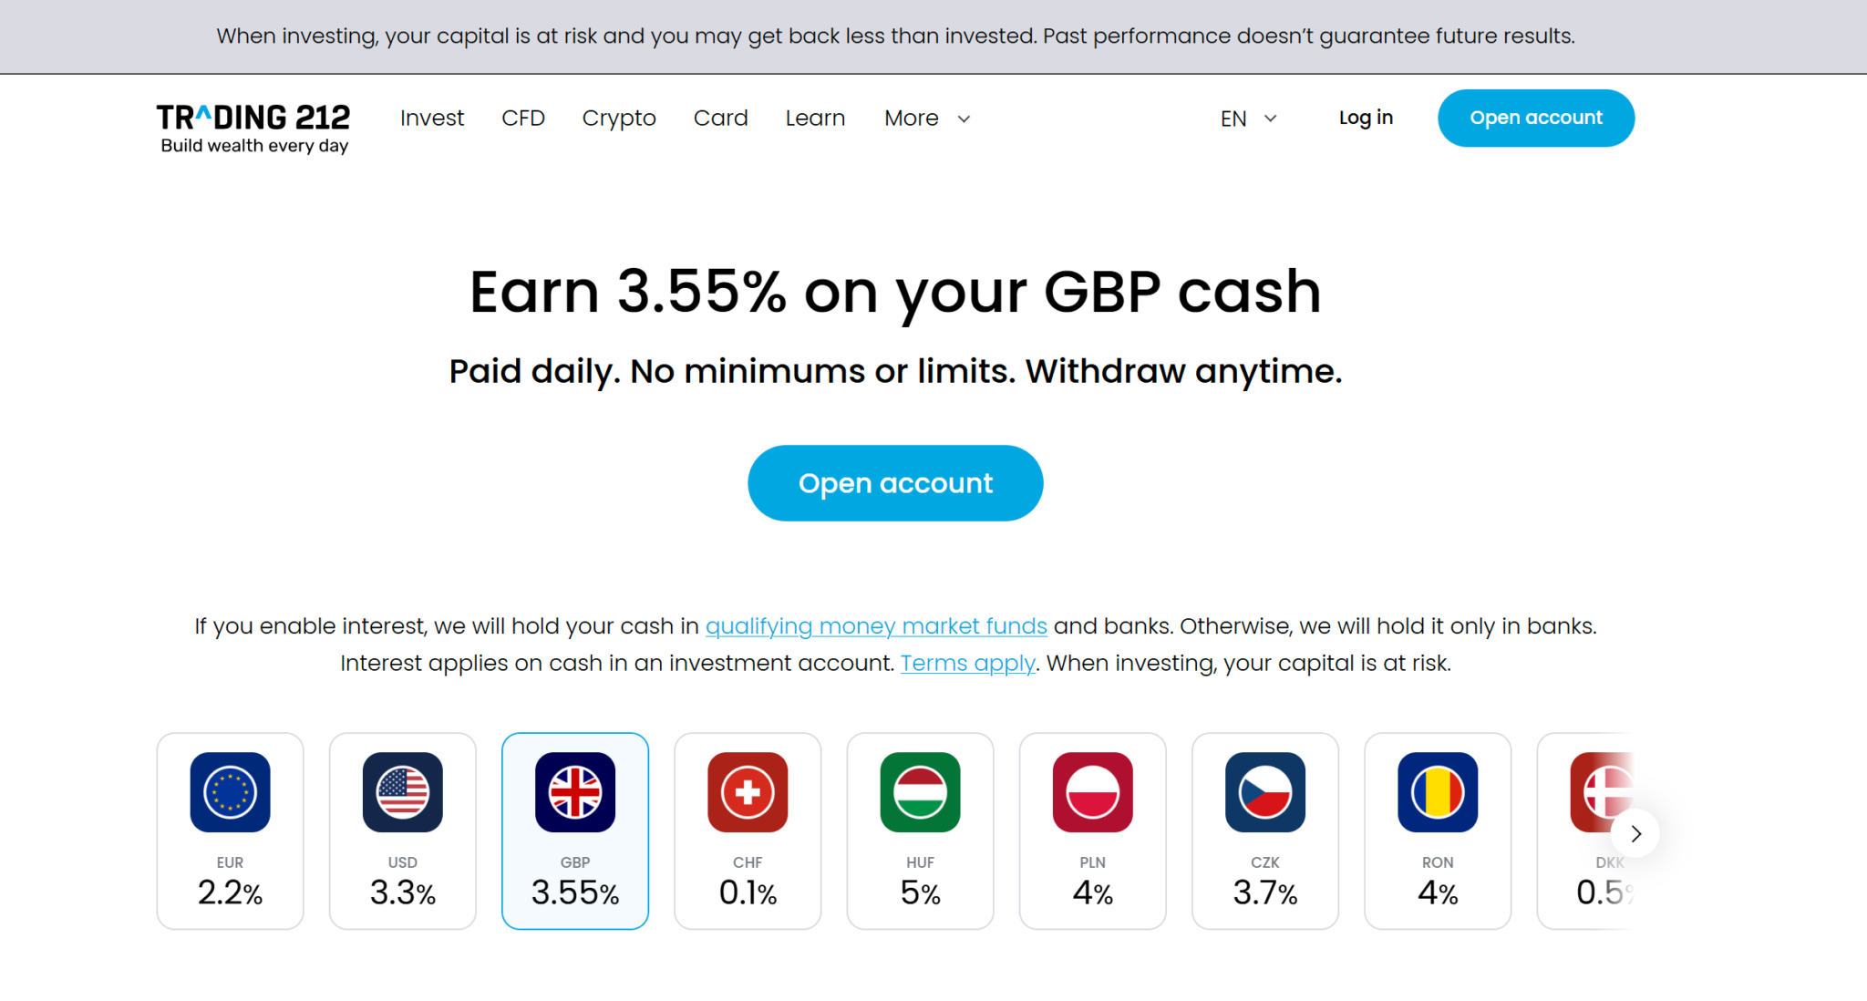Go to the Crypto section
The image size is (1867, 1001).
click(619, 119)
